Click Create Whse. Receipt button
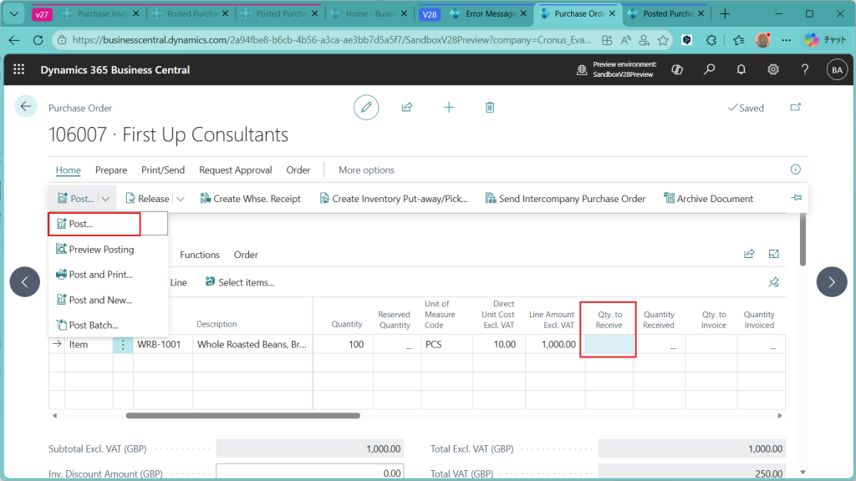This screenshot has height=481, width=856. click(x=251, y=199)
